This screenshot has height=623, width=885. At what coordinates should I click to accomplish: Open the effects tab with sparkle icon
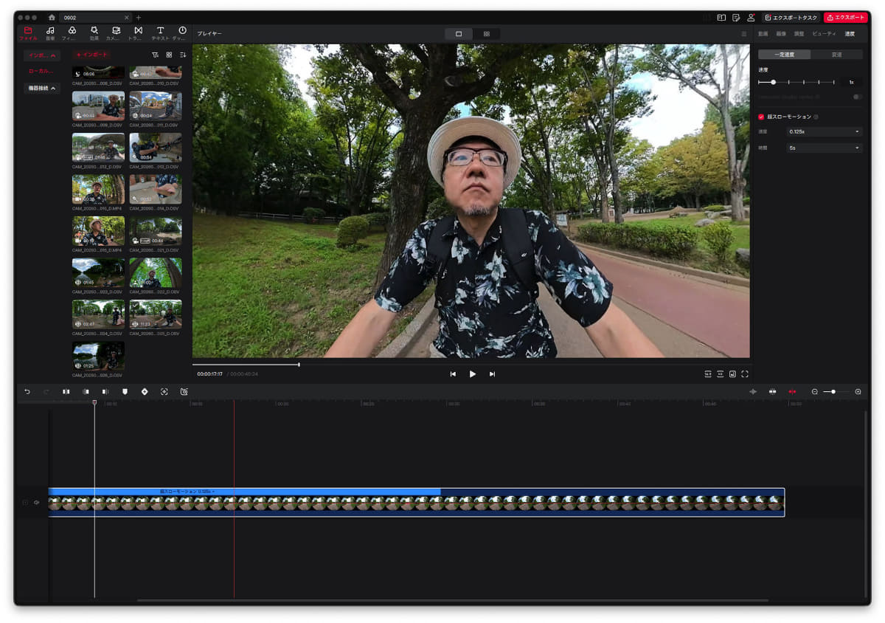pyautogui.click(x=94, y=33)
